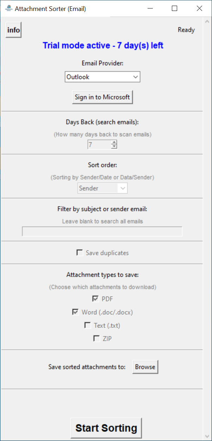
Task: Click the Days Back number field
Action: click(x=99, y=145)
